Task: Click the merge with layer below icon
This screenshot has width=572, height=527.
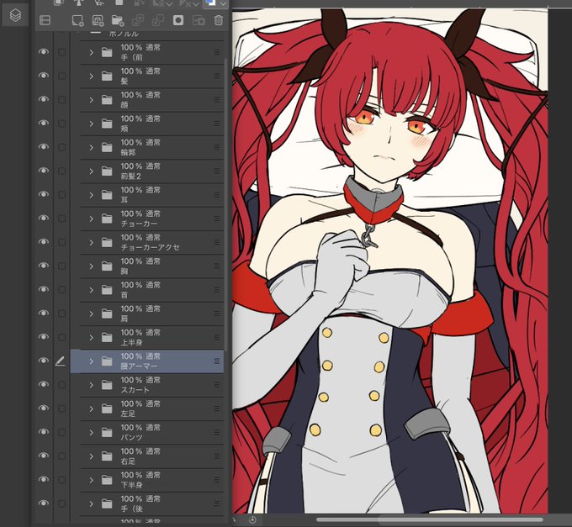Action: pyautogui.click(x=157, y=20)
